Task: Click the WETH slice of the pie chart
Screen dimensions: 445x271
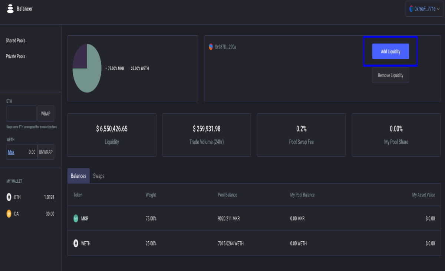Action: tap(80, 57)
